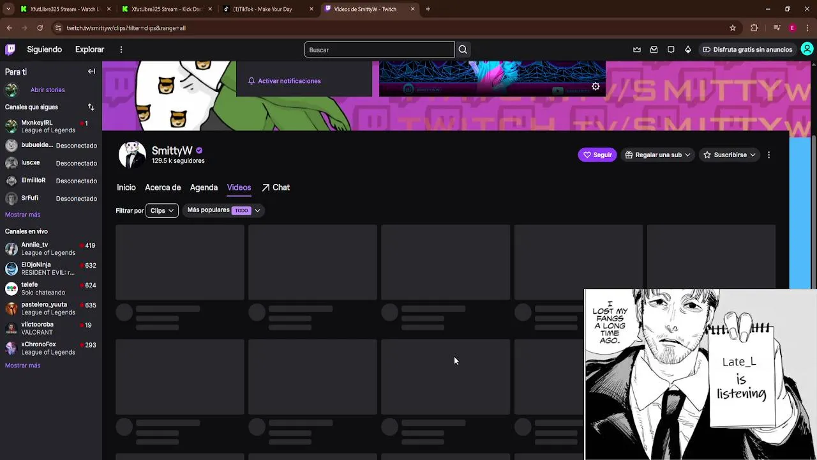Expand live channels with Mostrar más
This screenshot has height=460, width=817.
pos(22,365)
